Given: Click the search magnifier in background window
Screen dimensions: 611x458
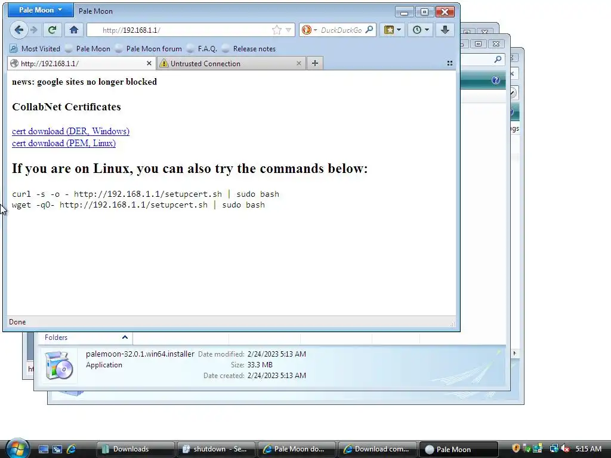Looking at the screenshot, I should click(x=498, y=59).
